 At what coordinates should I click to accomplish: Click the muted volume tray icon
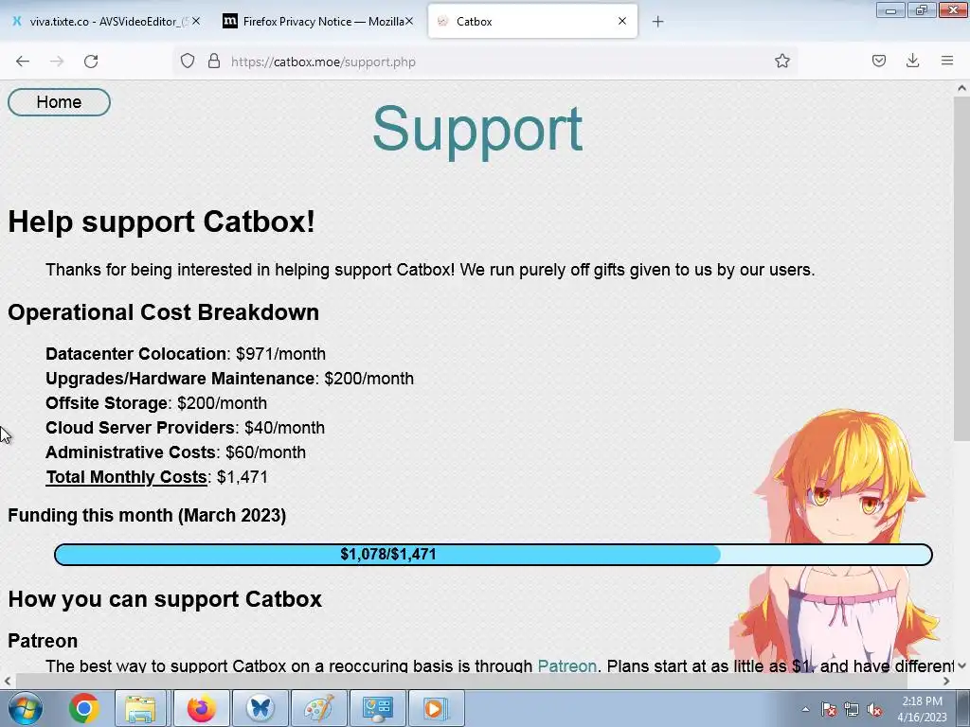pos(874,709)
